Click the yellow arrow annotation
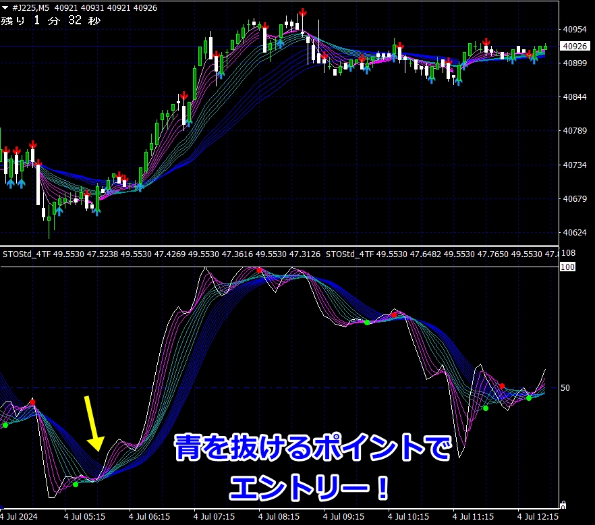 point(93,423)
